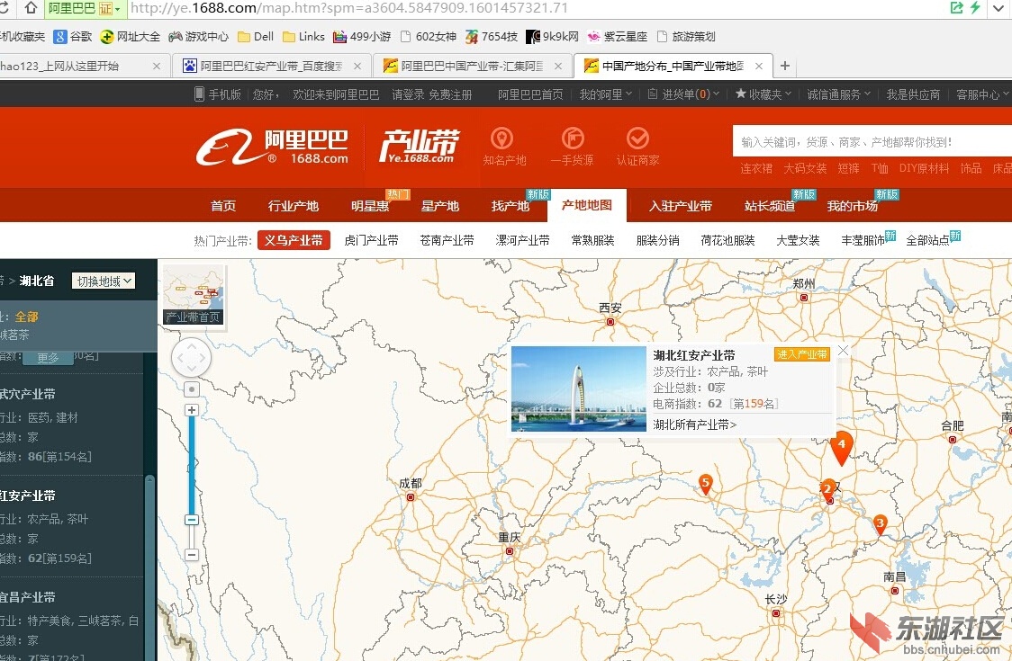Expand the 进货单(0) dropdown
1012x661 pixels.
683,94
